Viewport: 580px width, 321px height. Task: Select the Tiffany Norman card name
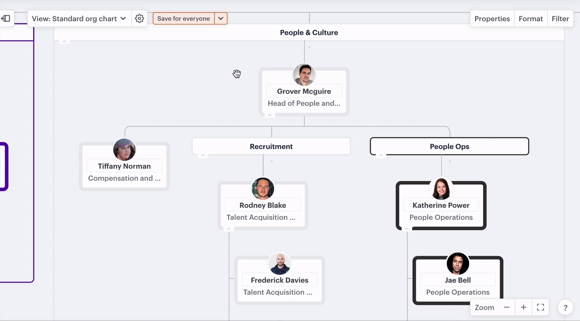point(124,166)
